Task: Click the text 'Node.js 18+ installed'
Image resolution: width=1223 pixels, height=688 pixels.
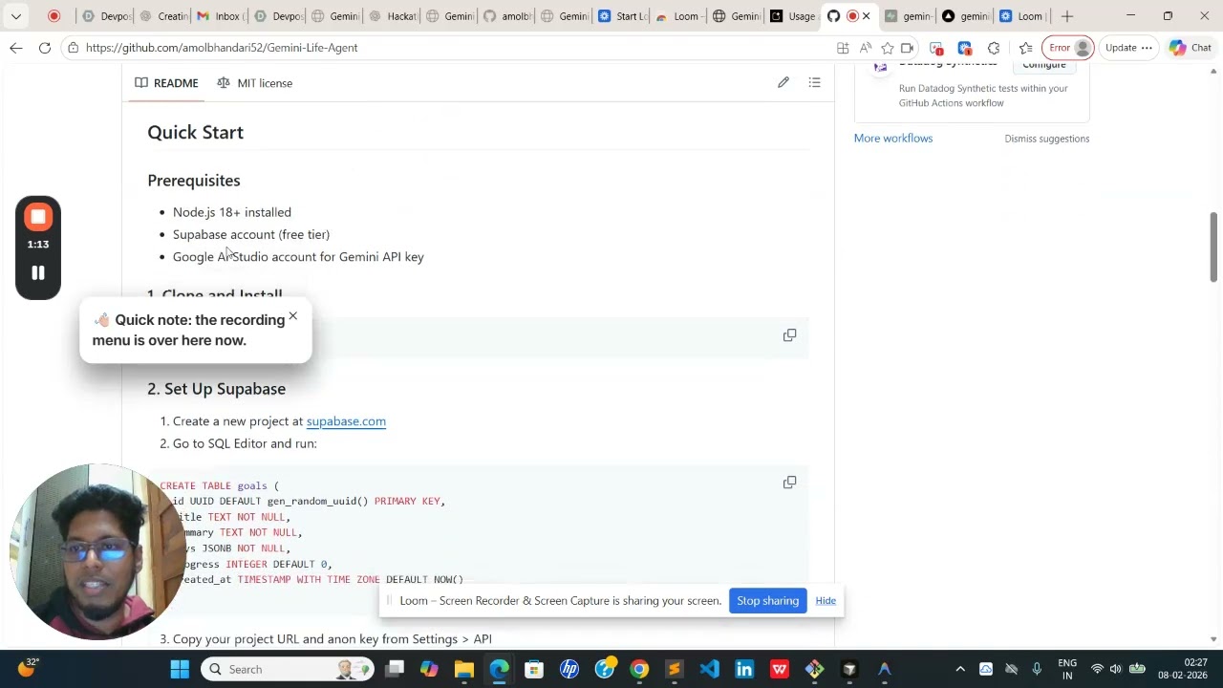Action: tap(232, 212)
